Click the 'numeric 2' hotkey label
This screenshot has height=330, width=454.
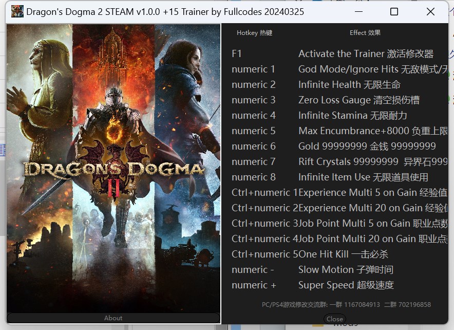[254, 85]
